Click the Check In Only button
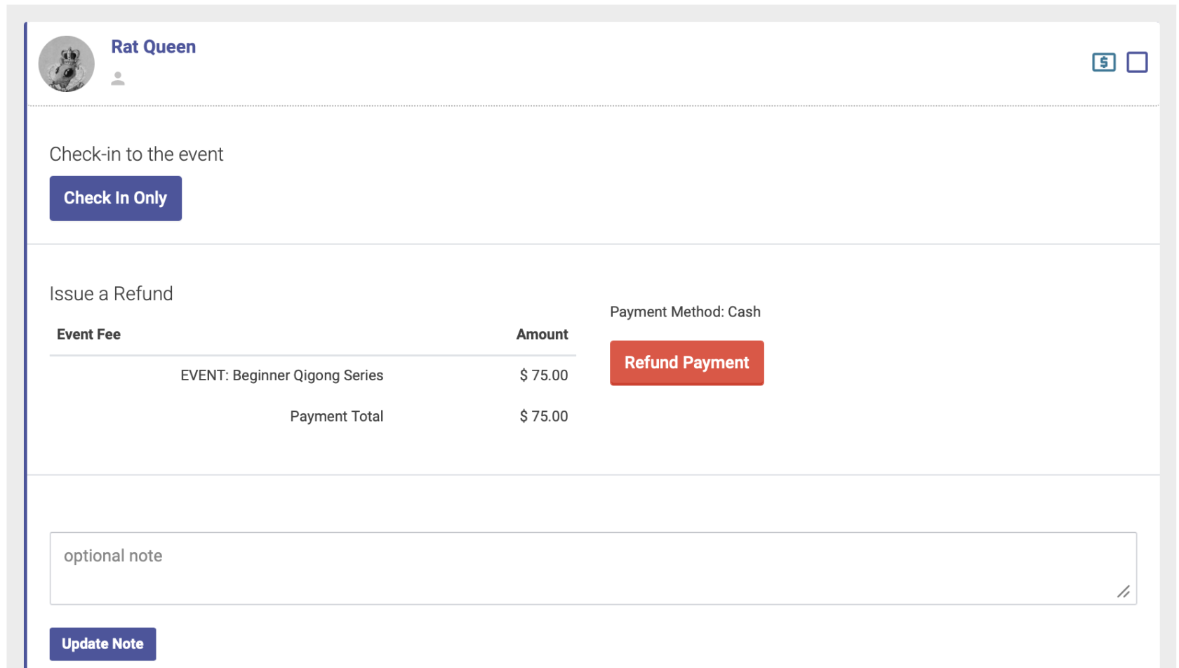This screenshot has width=1179, height=668. (116, 199)
